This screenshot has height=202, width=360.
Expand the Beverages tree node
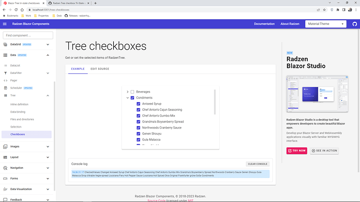(x=128, y=92)
